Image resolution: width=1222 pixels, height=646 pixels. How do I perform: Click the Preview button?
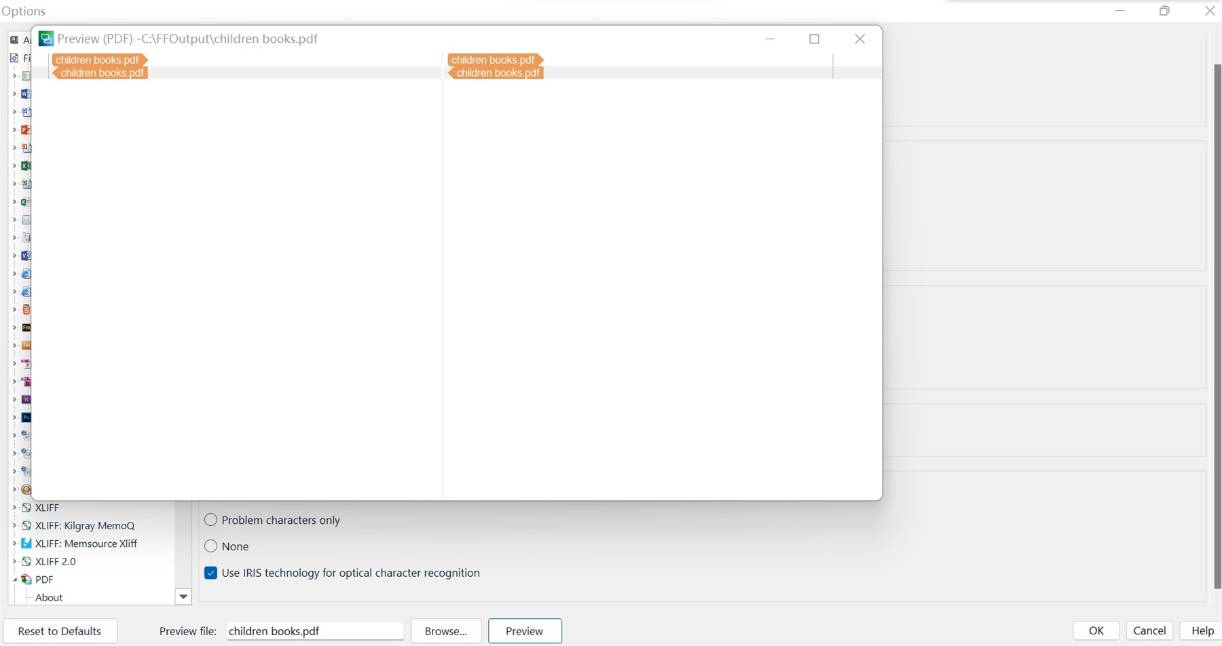pos(525,631)
